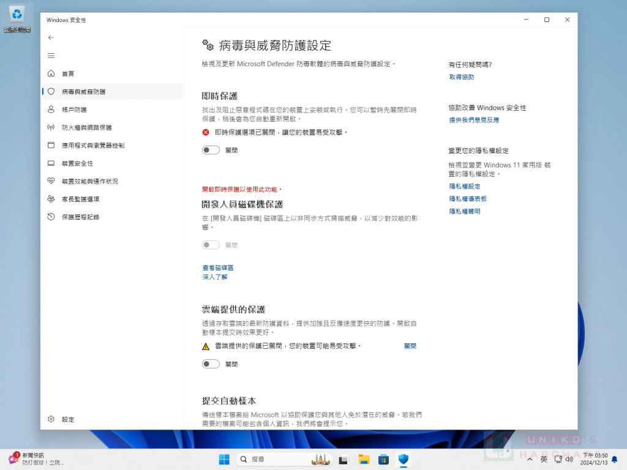627x470 pixels.
Task: Switch the 英 input language indicator
Action: point(544,460)
